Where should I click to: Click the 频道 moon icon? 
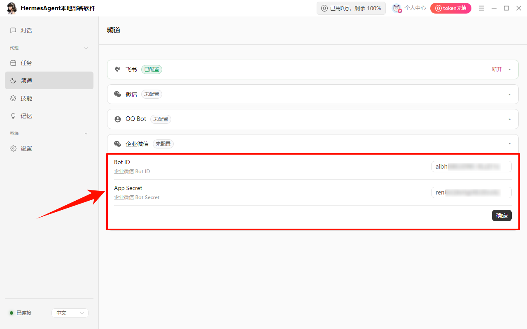(x=13, y=81)
